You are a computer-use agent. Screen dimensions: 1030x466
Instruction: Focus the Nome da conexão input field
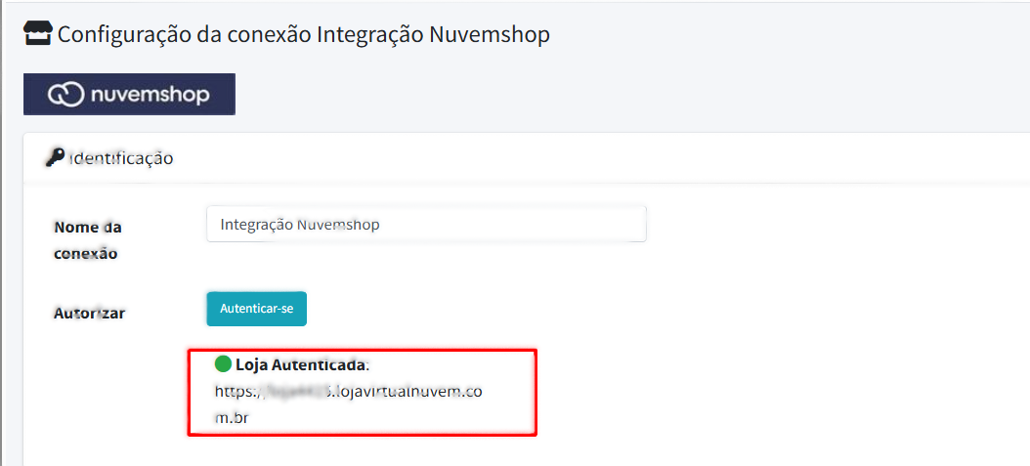pyautogui.click(x=426, y=224)
